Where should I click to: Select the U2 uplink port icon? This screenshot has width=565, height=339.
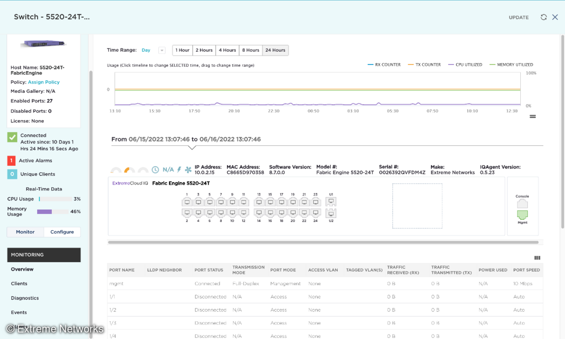[331, 212]
